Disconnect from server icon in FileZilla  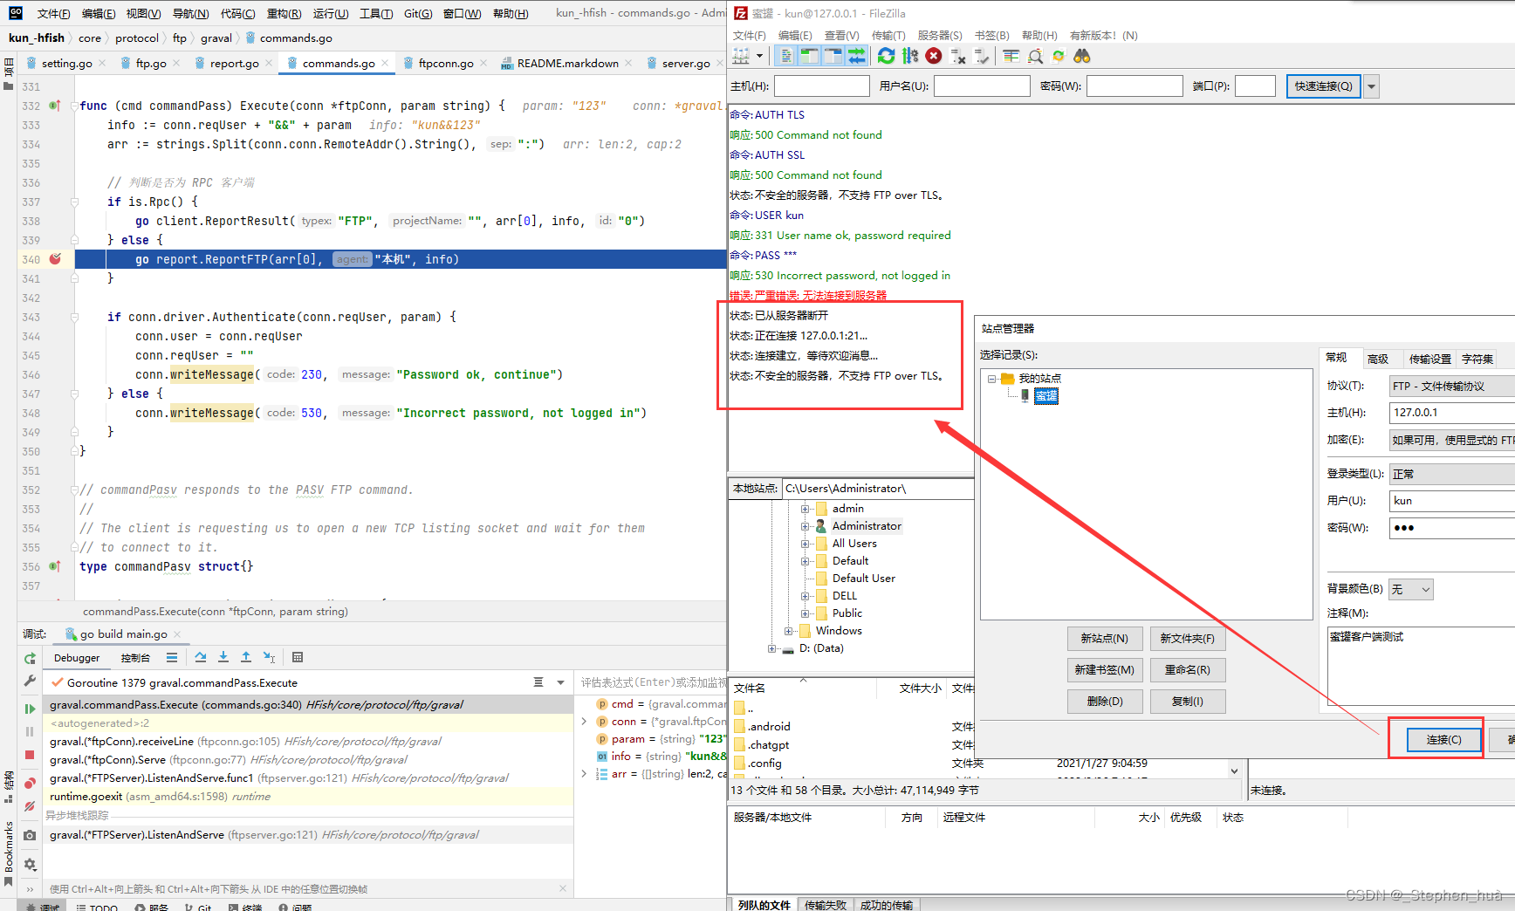[958, 56]
